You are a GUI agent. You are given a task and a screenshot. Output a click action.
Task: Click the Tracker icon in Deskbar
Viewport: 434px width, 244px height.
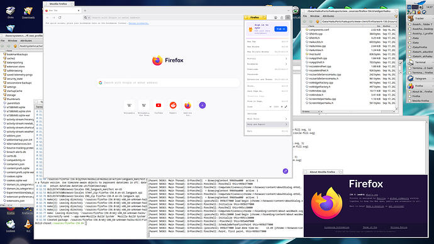411,18
